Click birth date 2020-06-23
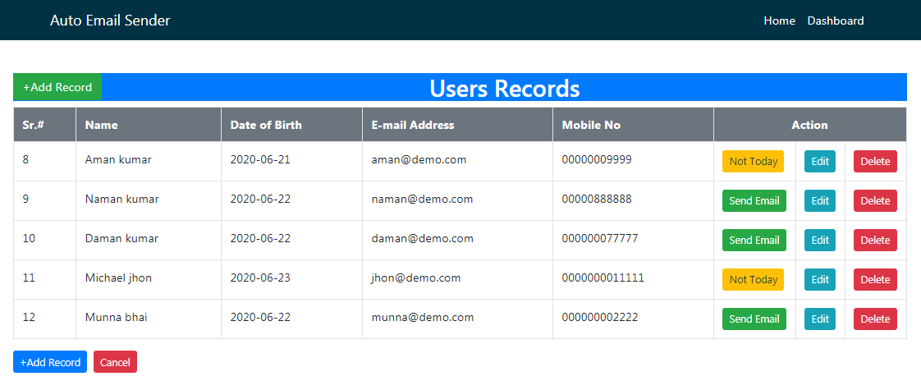Viewport: 921px width, 390px height. [x=260, y=278]
